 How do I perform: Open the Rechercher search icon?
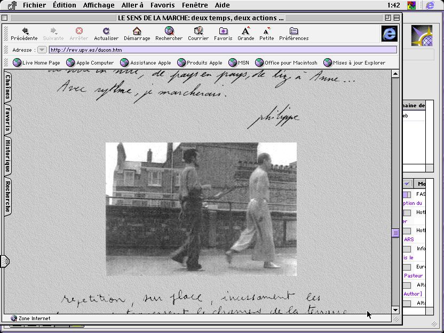pos(169,31)
